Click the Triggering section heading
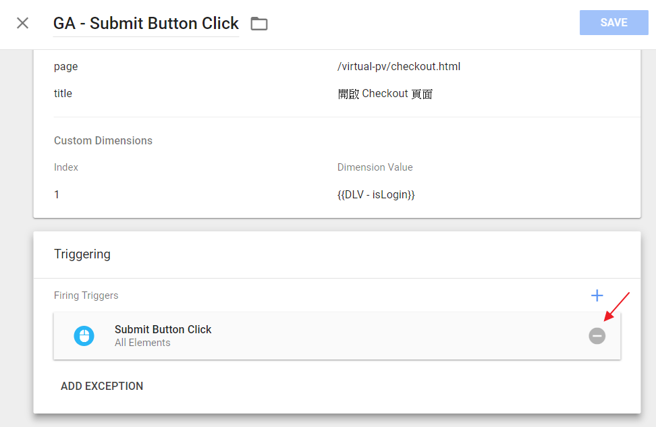Viewport: 656px width, 427px height. 82,254
